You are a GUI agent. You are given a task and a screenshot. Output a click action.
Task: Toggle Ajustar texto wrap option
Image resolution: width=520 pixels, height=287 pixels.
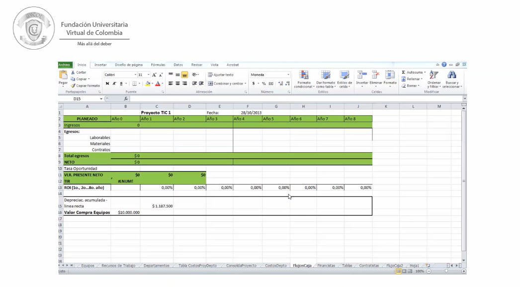220,75
